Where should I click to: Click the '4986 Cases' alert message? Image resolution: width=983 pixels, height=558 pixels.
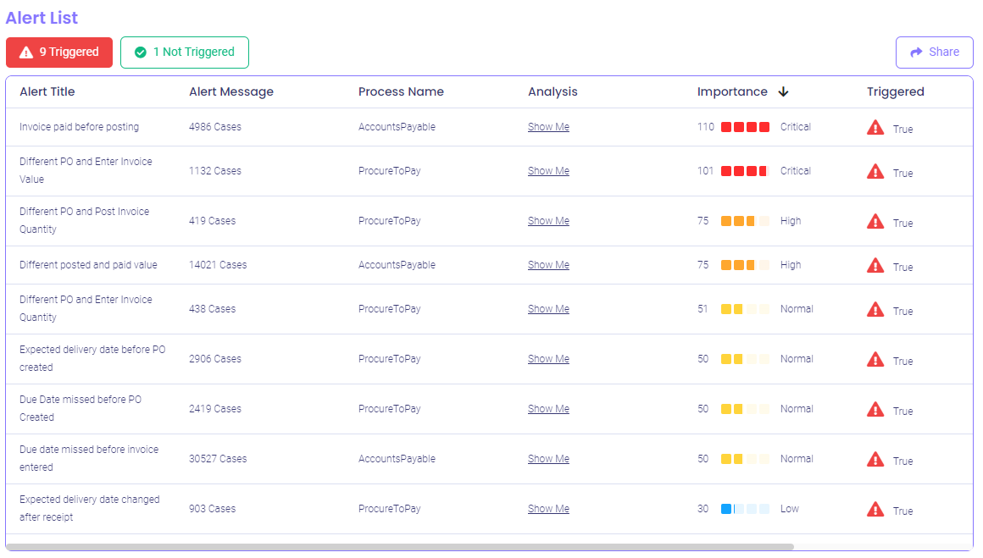pos(215,126)
